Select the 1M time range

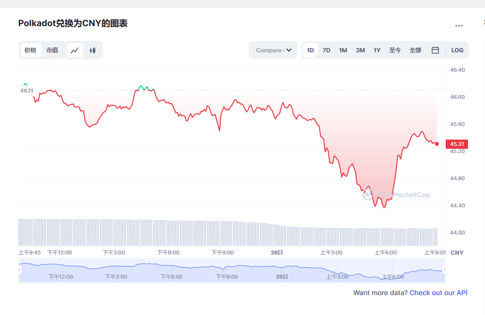click(343, 50)
